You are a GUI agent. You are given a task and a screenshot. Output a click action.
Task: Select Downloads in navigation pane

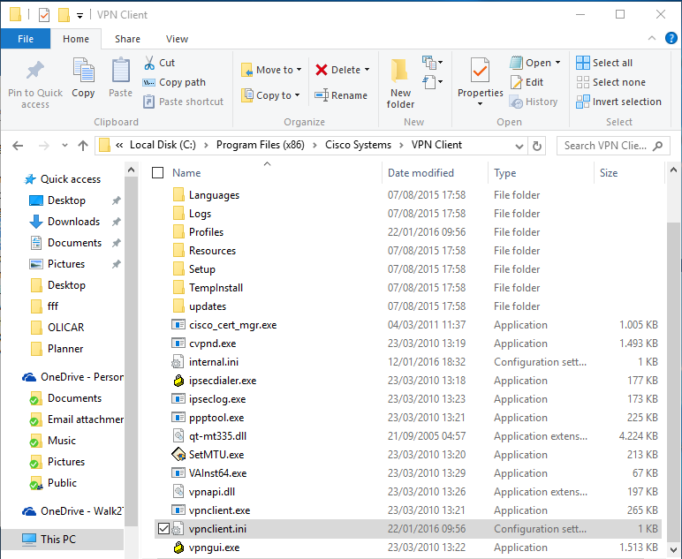tap(73, 222)
